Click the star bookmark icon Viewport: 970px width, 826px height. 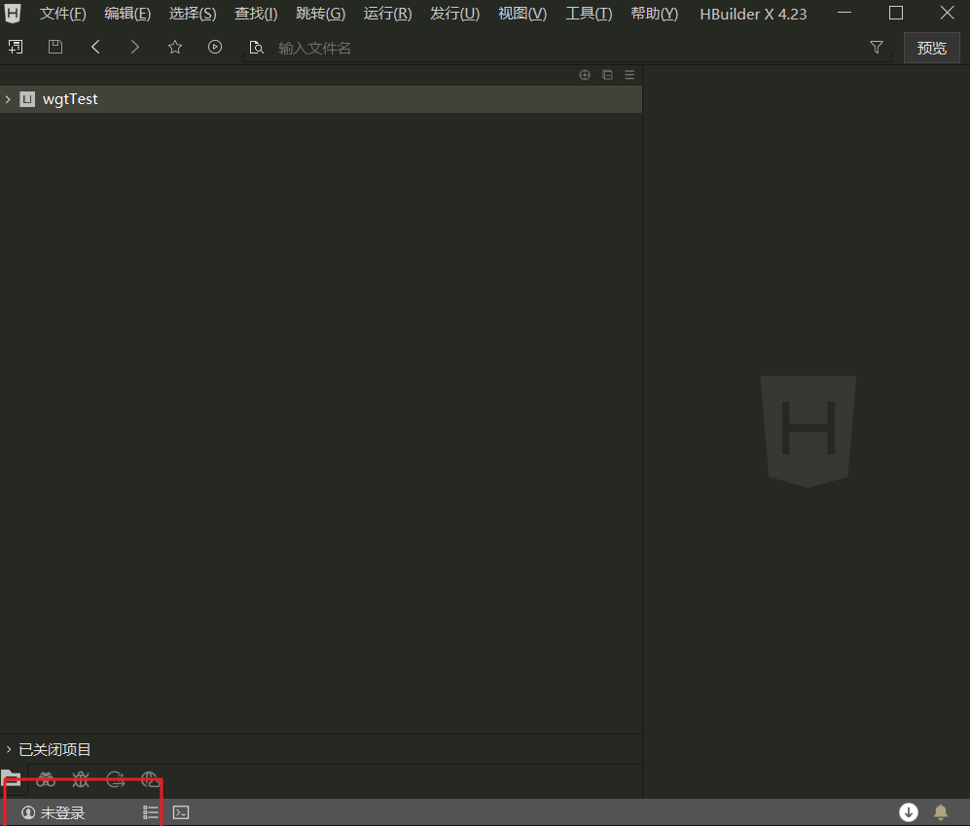pyautogui.click(x=175, y=47)
